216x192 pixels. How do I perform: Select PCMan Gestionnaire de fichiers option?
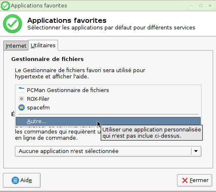pyautogui.click(x=108, y=90)
